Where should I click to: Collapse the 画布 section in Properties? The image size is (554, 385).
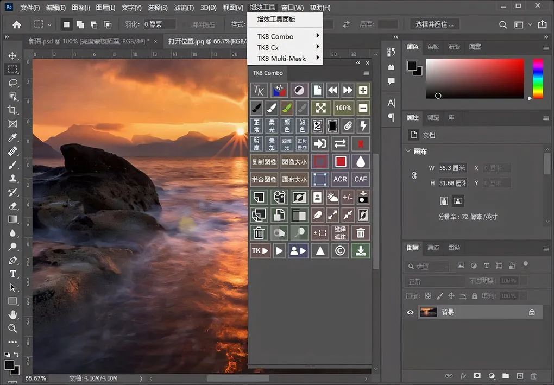408,152
